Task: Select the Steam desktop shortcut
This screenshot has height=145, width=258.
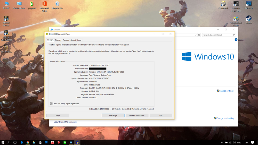Action: 249,20
